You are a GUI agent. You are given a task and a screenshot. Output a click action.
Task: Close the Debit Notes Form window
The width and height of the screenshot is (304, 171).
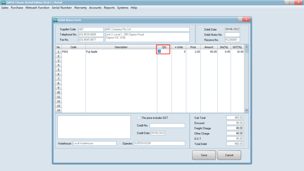point(246,20)
